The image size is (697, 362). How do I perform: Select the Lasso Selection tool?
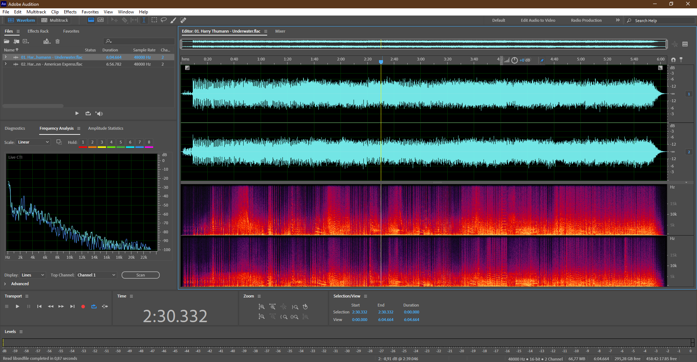tap(164, 20)
